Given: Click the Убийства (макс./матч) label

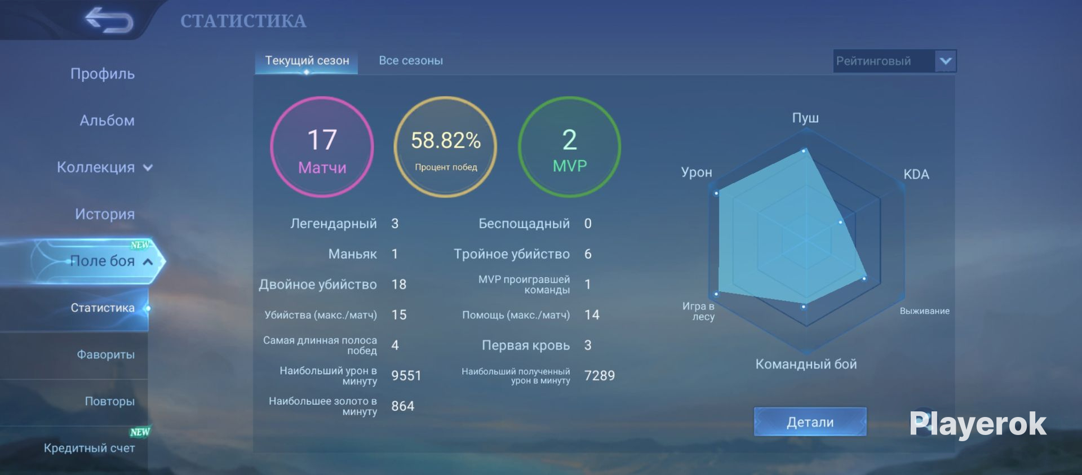Looking at the screenshot, I should (321, 315).
